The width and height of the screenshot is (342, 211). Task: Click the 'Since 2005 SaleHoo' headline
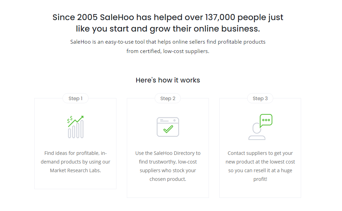pyautogui.click(x=168, y=23)
